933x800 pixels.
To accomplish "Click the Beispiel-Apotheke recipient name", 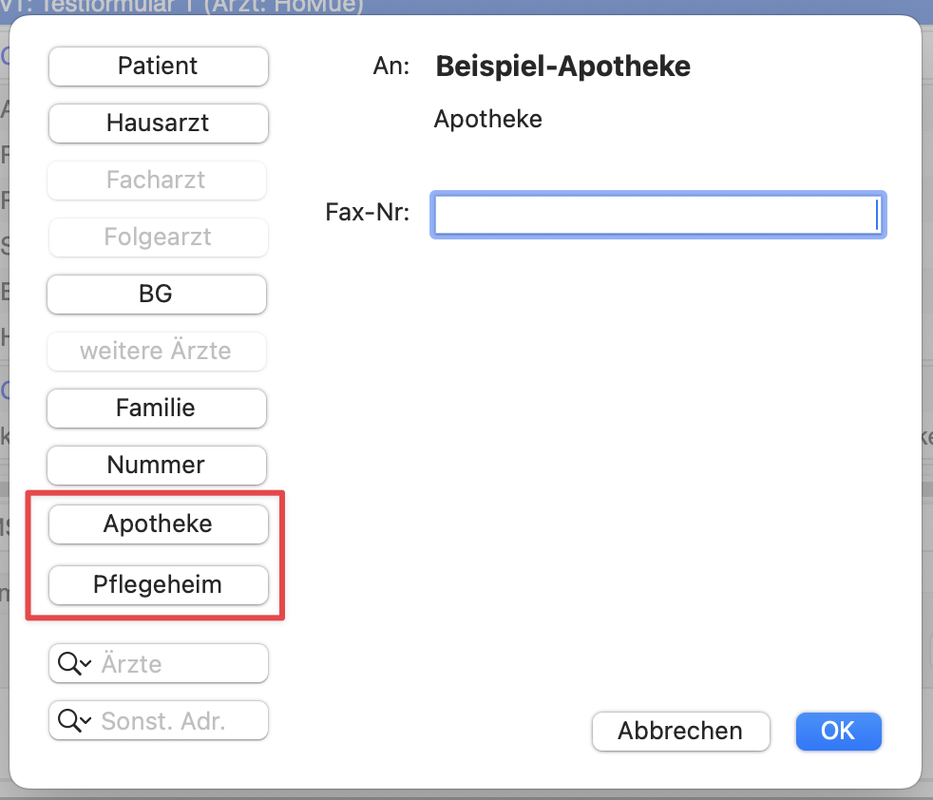I will point(562,67).
